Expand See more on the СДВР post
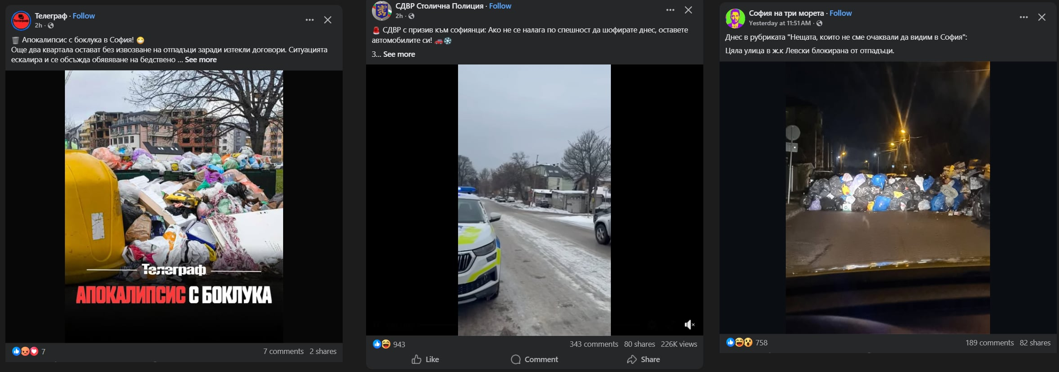 click(x=399, y=54)
